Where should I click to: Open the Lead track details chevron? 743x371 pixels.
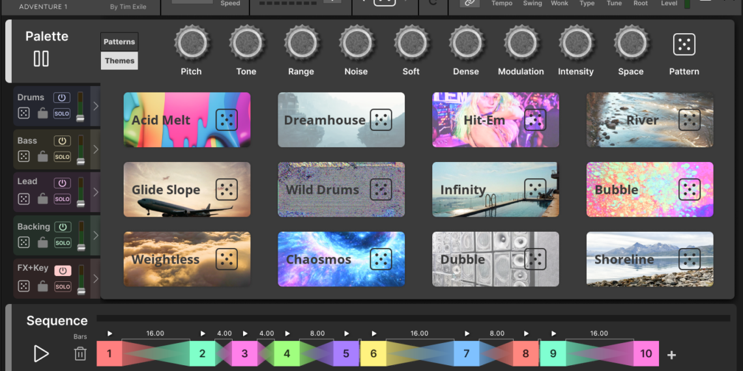tap(96, 192)
